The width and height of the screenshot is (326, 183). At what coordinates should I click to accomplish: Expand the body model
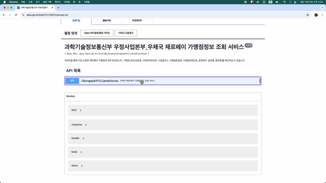pos(163,152)
